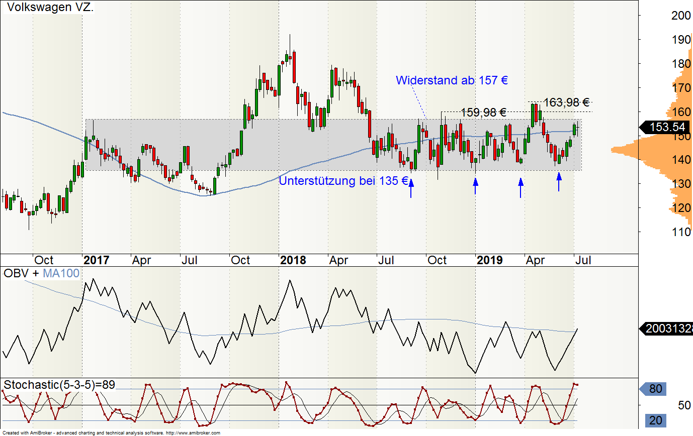Click the 2017 year label on time axis
The image size is (693, 436).
pyautogui.click(x=96, y=260)
